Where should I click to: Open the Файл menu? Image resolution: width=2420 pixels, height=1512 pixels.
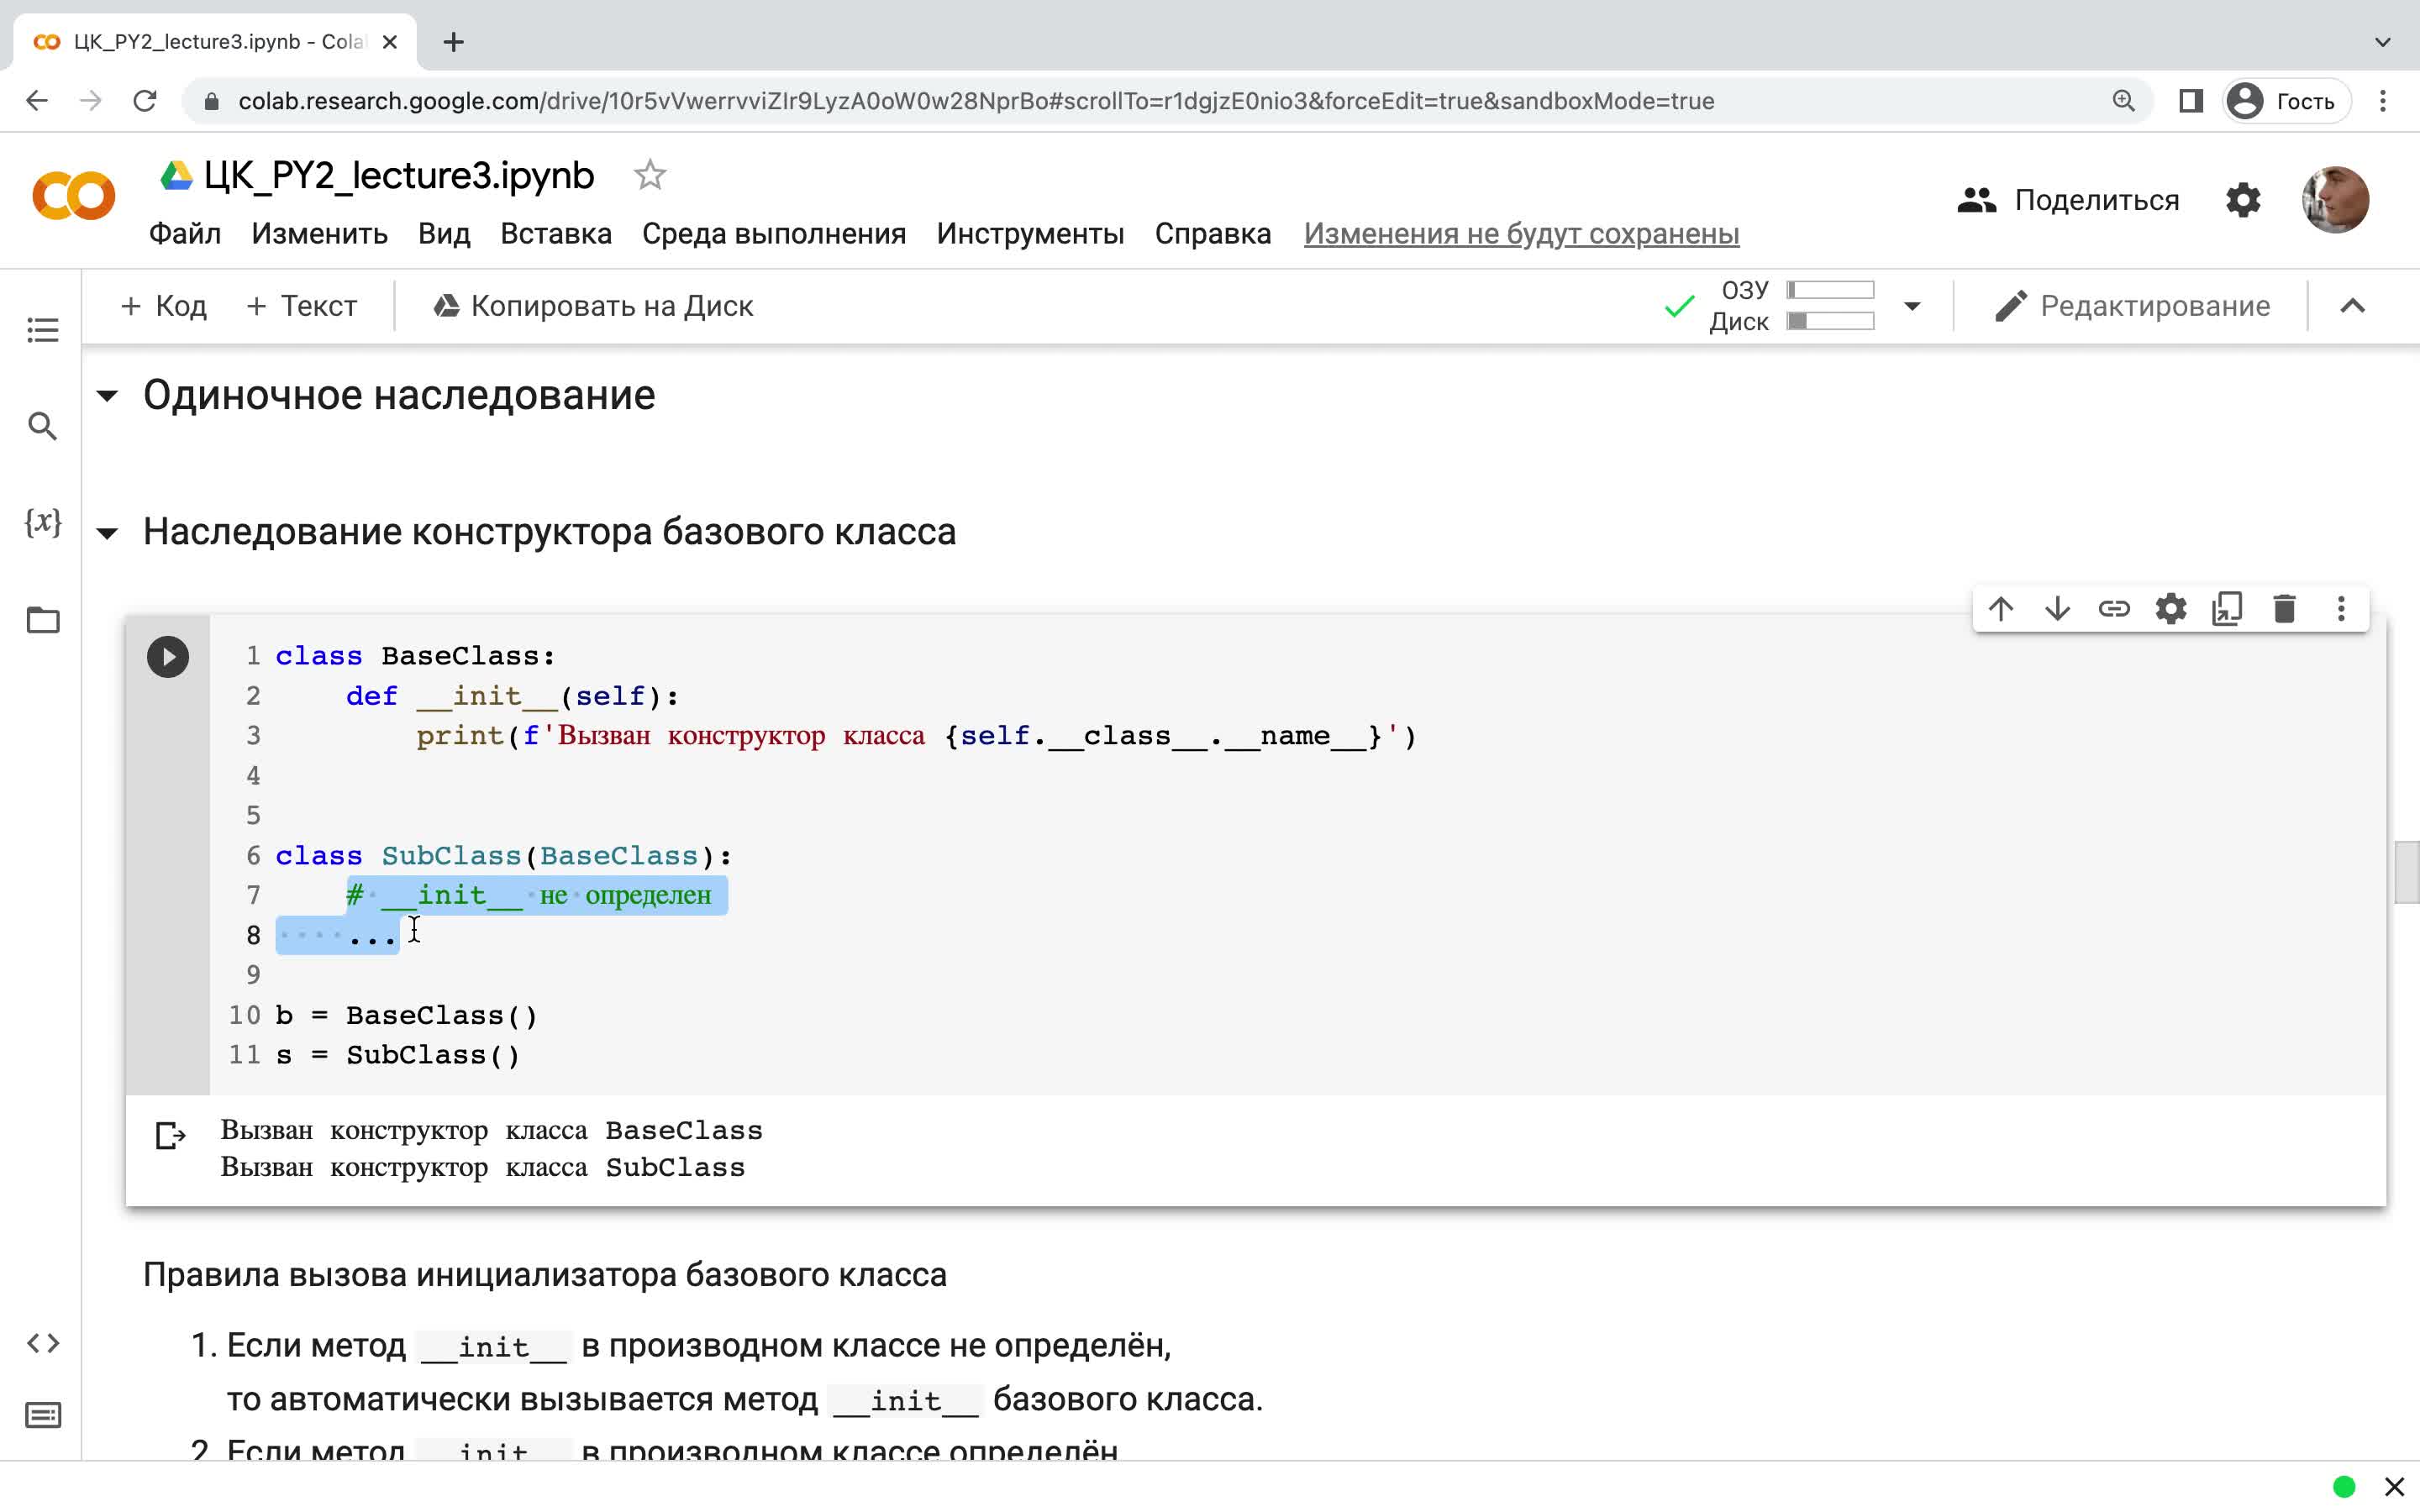[185, 234]
